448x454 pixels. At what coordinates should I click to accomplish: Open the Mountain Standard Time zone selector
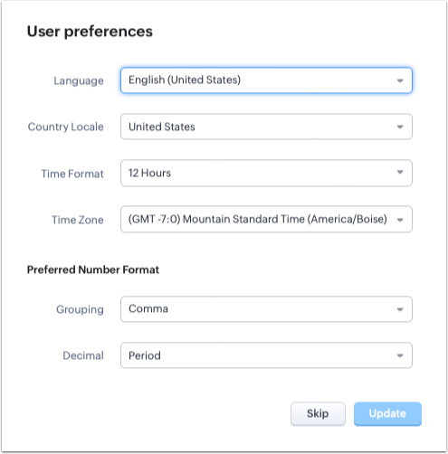[x=266, y=219]
